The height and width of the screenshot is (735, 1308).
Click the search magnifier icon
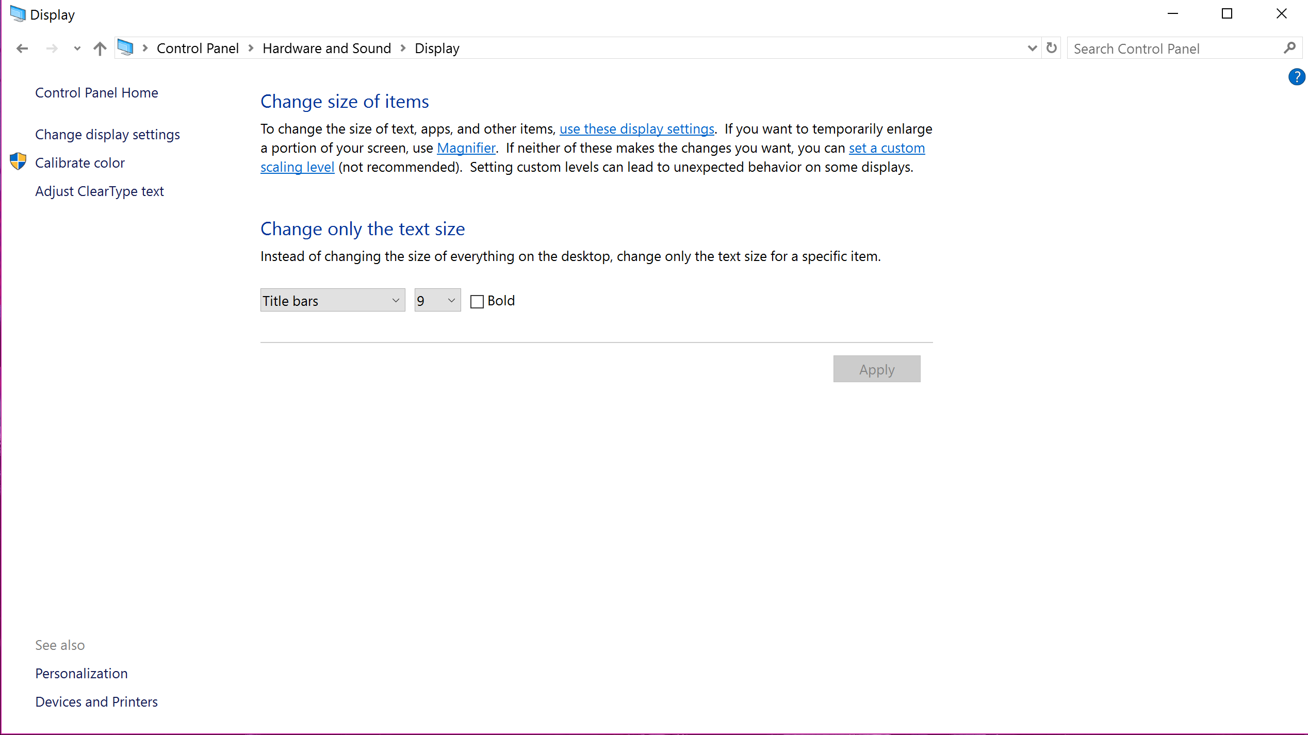(x=1289, y=48)
